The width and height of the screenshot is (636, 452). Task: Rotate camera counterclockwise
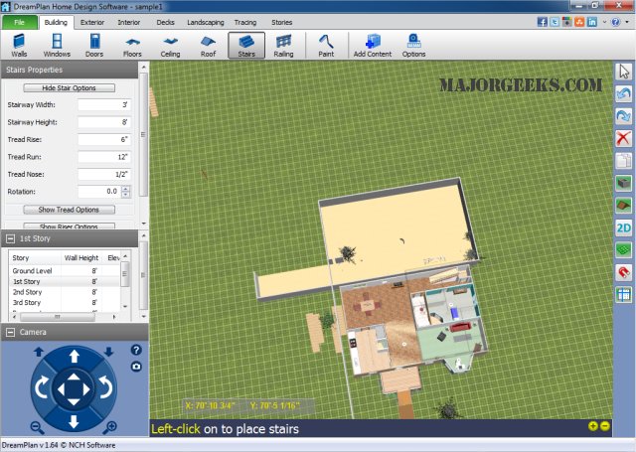(106, 387)
